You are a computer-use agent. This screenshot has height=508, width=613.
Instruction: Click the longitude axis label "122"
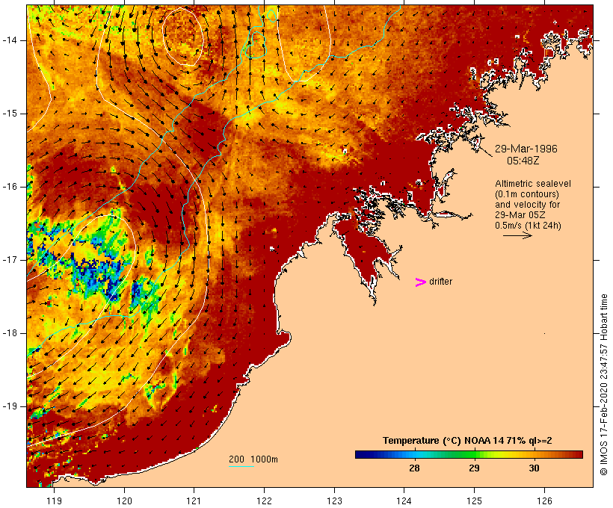coord(265,501)
